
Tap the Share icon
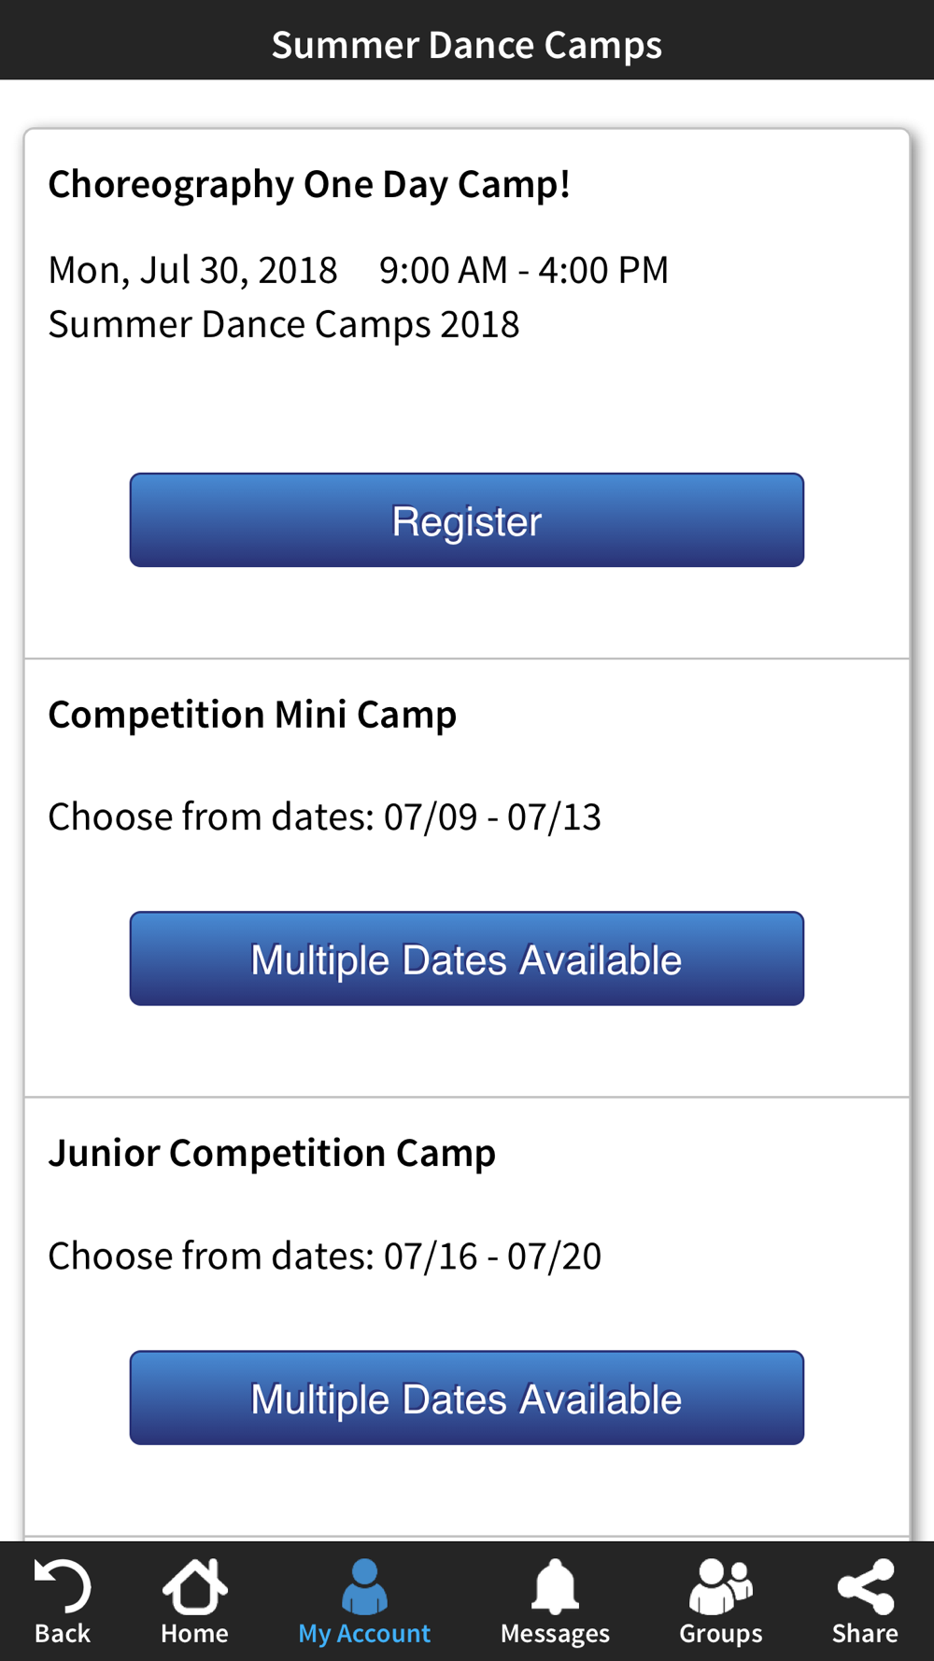tap(866, 1586)
